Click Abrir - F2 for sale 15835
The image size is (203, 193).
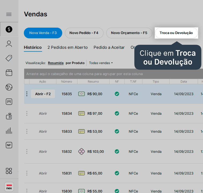click(x=43, y=94)
